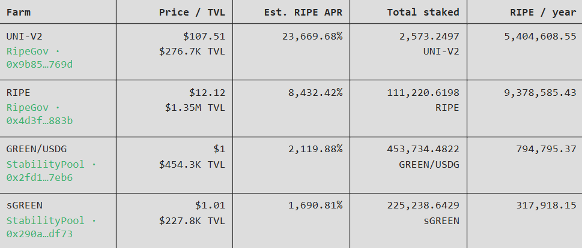This screenshot has height=248, width=582.
Task: Click the 5,404,608.55 RIPE per year value
Action: [540, 37]
